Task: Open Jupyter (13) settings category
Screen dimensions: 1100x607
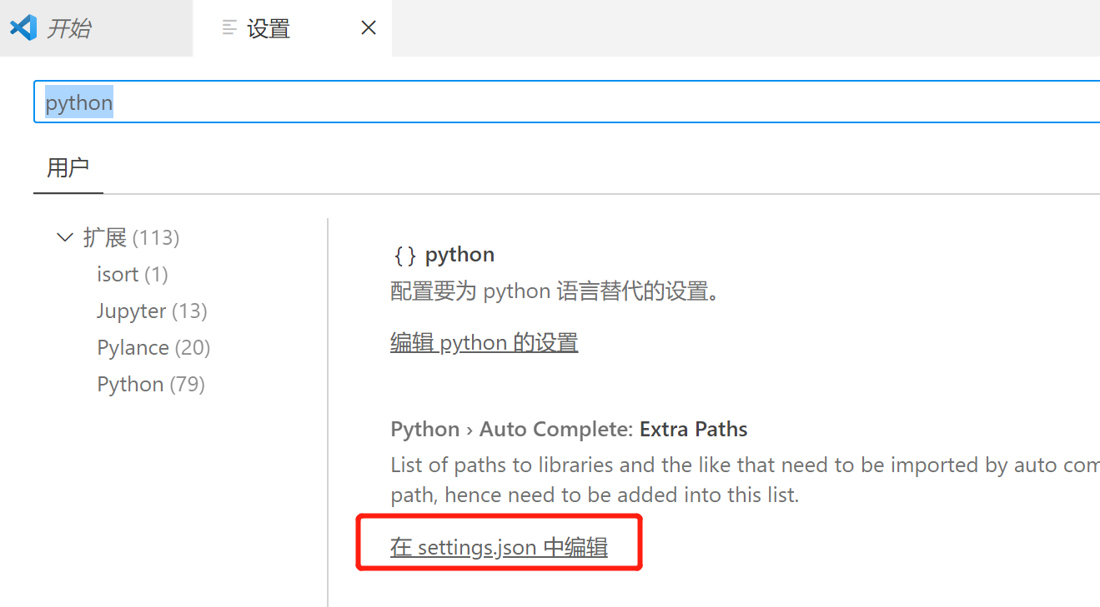Action: (x=152, y=311)
